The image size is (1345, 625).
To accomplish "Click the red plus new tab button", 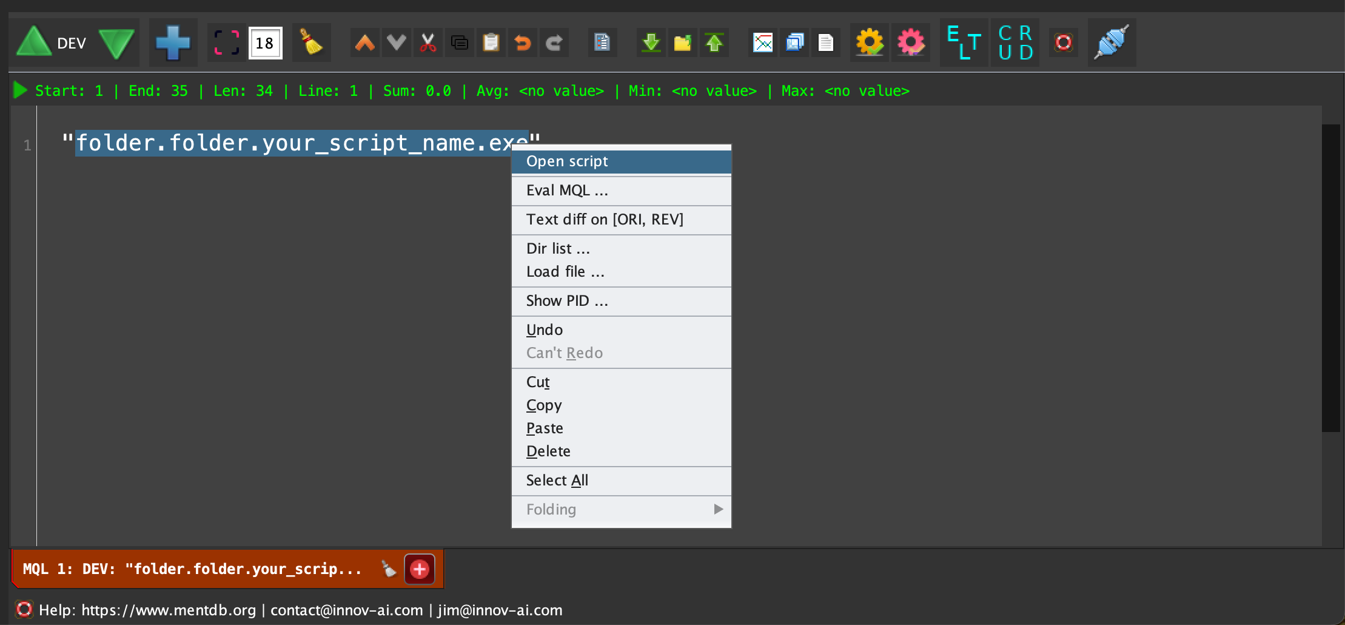I will point(420,569).
